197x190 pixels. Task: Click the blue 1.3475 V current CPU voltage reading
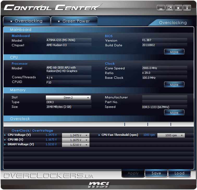[51, 135]
